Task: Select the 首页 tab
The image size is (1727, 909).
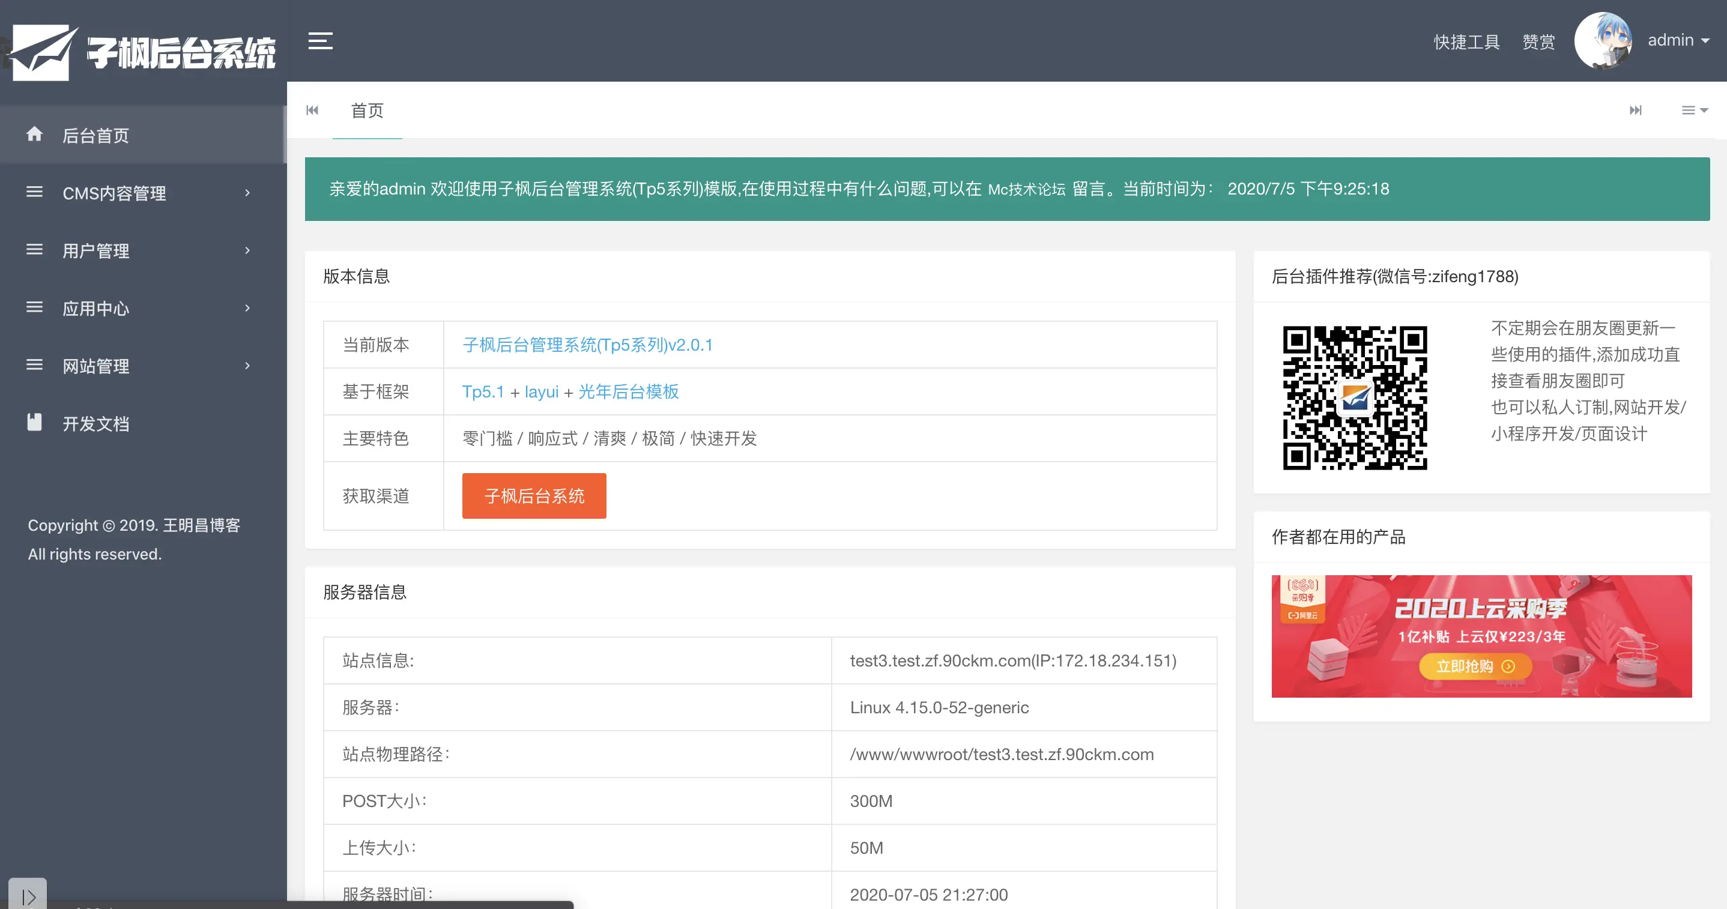Action: point(367,110)
